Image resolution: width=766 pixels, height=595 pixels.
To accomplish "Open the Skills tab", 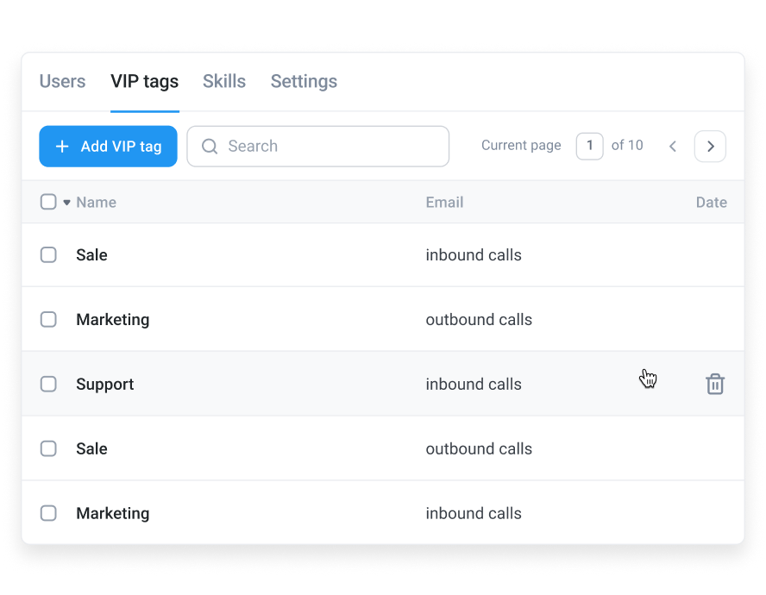I will click(224, 81).
